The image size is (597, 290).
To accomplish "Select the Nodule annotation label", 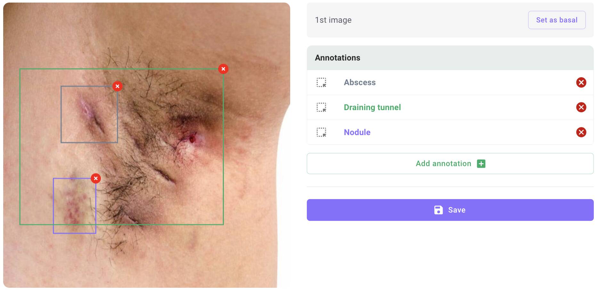I will (x=357, y=132).
